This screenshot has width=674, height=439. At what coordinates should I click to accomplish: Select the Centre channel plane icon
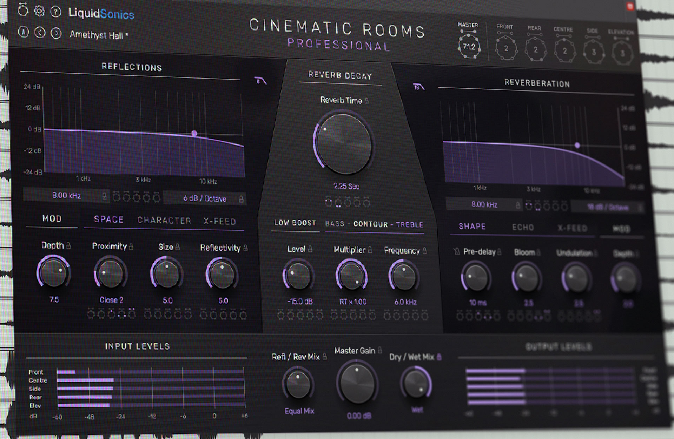click(564, 51)
